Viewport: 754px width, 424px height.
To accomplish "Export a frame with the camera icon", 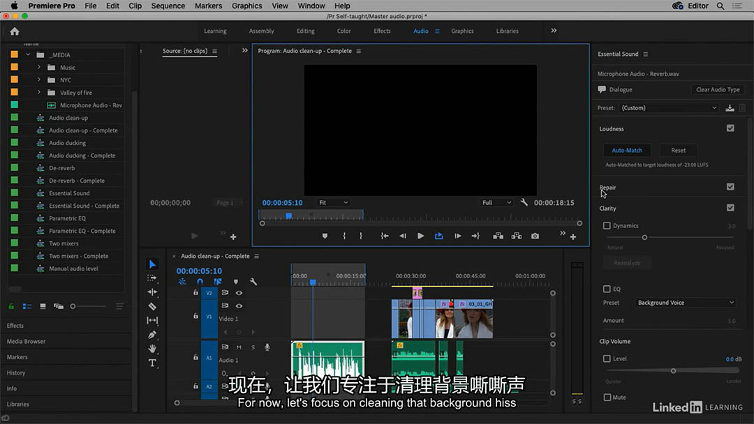I will point(535,236).
